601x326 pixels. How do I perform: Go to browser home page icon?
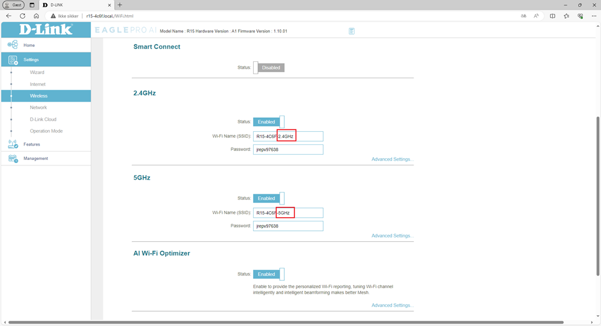[x=37, y=16]
